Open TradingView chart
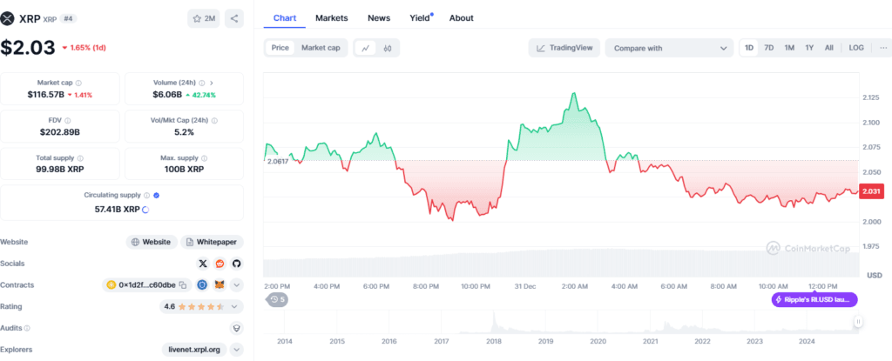 tap(564, 48)
